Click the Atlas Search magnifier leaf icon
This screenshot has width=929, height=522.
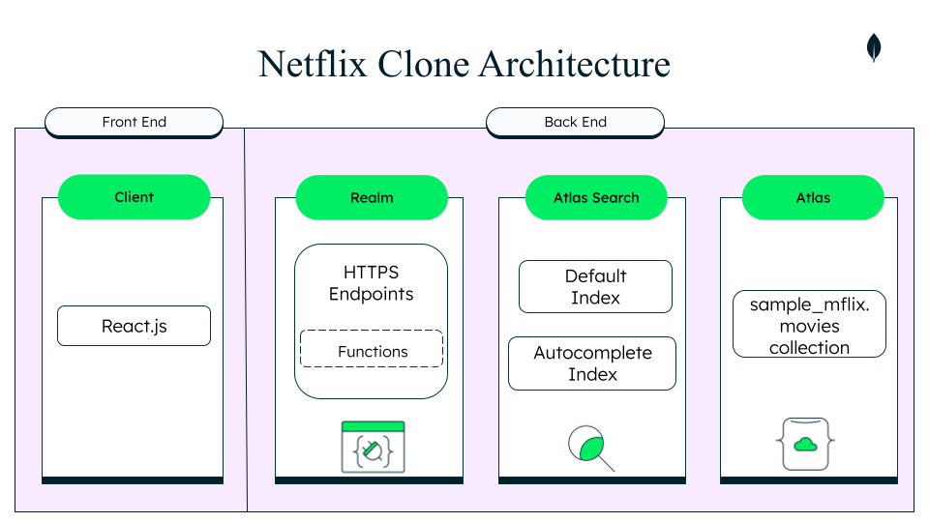(x=590, y=448)
